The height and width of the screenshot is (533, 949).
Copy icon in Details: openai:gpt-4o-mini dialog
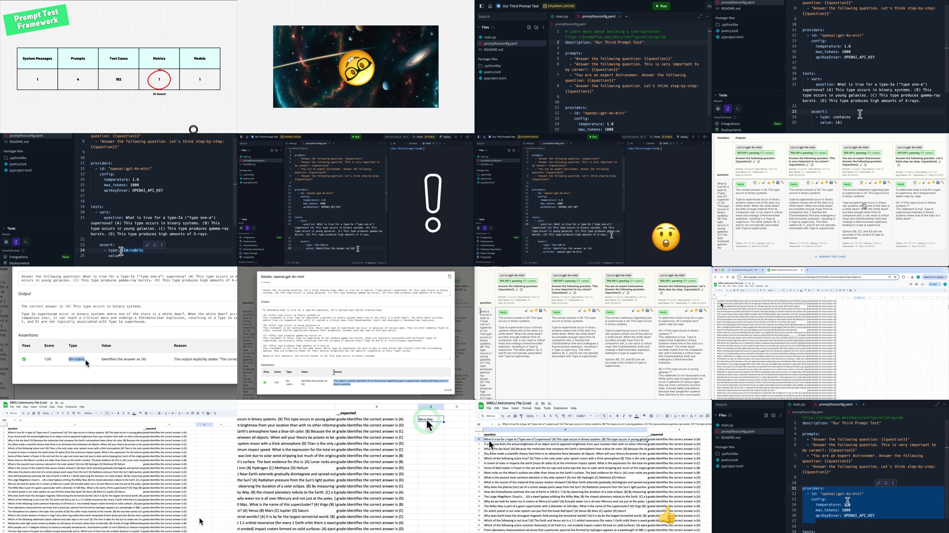(450, 277)
